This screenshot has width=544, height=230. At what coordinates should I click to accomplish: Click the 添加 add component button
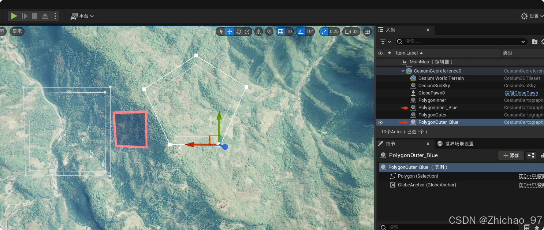pos(511,155)
